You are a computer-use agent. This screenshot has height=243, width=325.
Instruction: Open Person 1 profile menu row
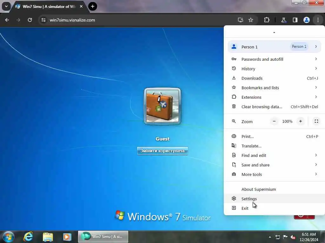coord(274,47)
